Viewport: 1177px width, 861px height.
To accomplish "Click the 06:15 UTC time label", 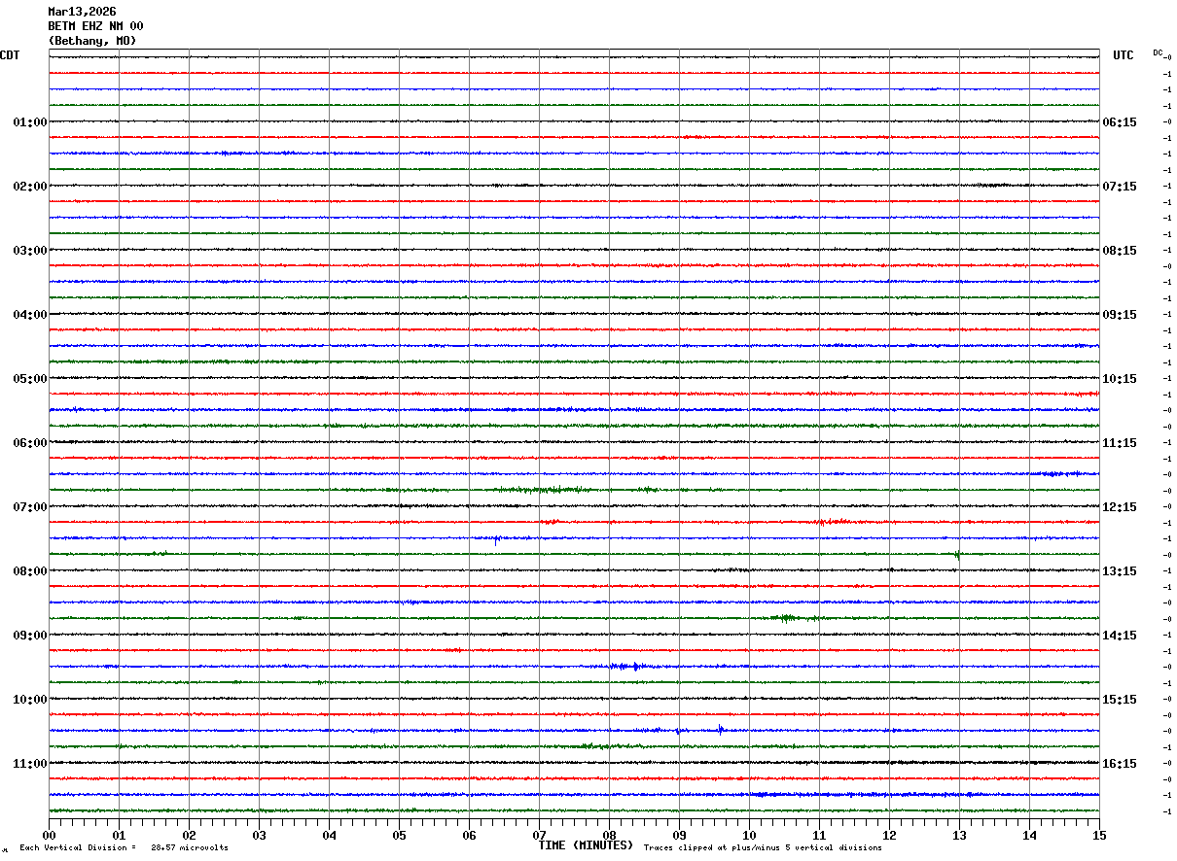I will 1119,122.
